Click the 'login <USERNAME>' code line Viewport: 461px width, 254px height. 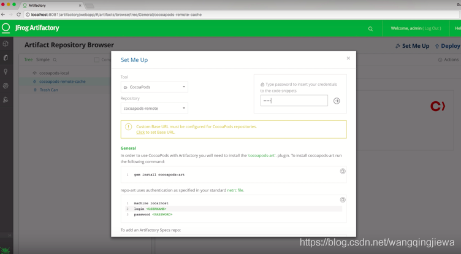(x=150, y=209)
